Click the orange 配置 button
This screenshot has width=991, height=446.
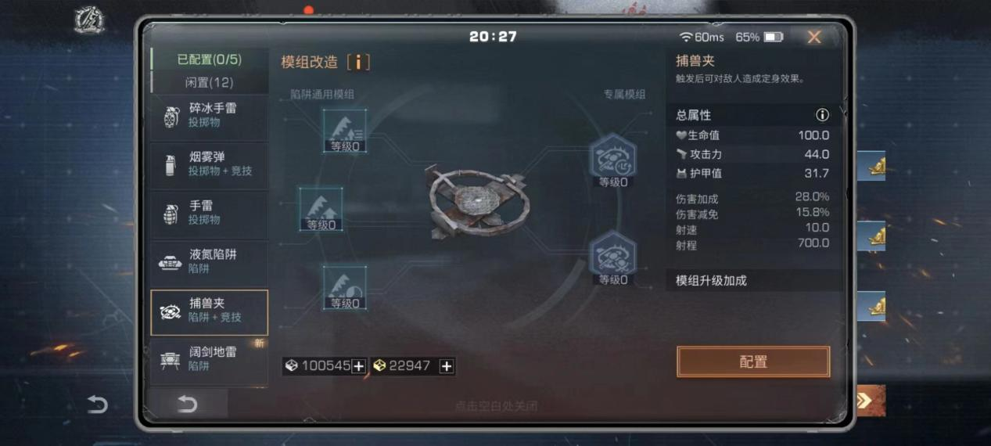coord(753,362)
